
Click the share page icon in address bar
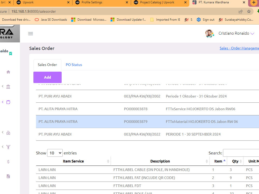[x=241, y=11]
